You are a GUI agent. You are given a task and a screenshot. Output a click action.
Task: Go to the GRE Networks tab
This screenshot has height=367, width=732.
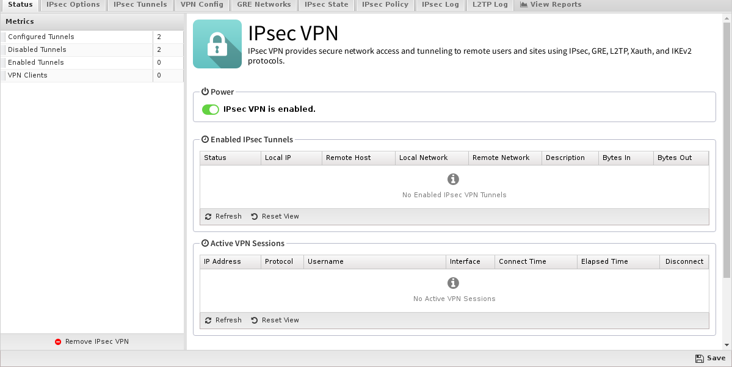tap(264, 5)
